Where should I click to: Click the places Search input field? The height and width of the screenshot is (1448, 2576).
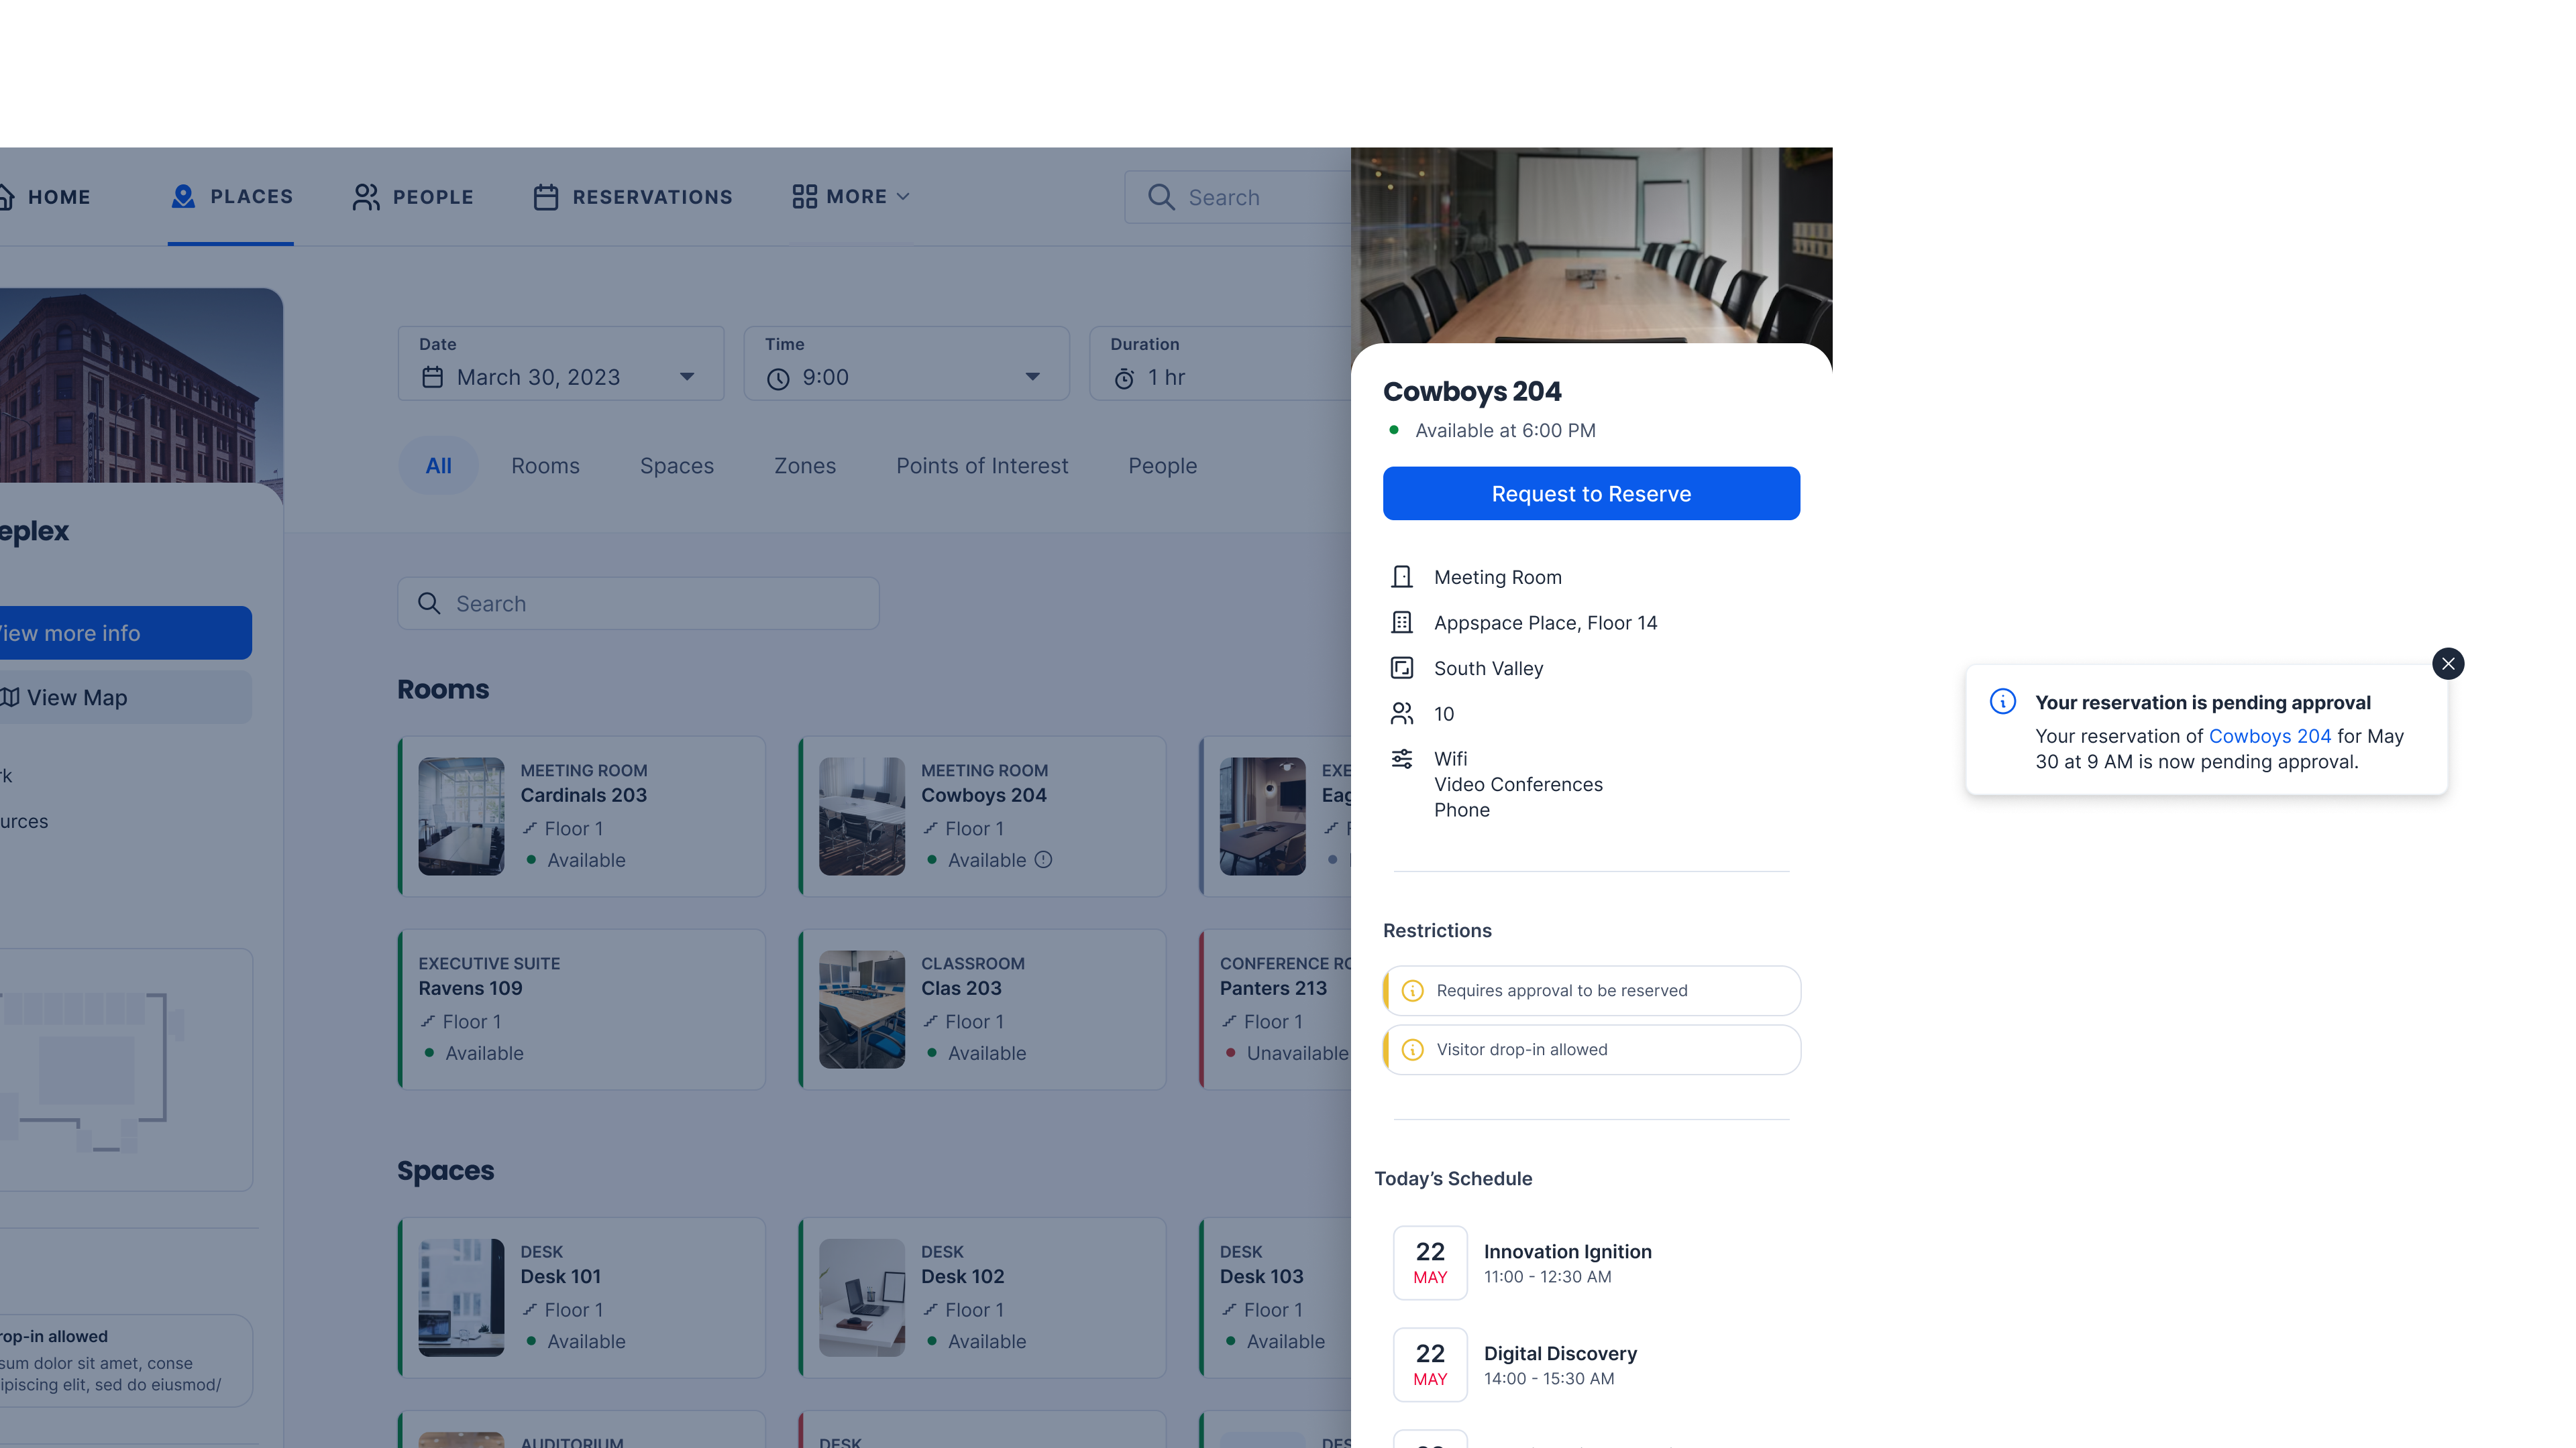638,603
